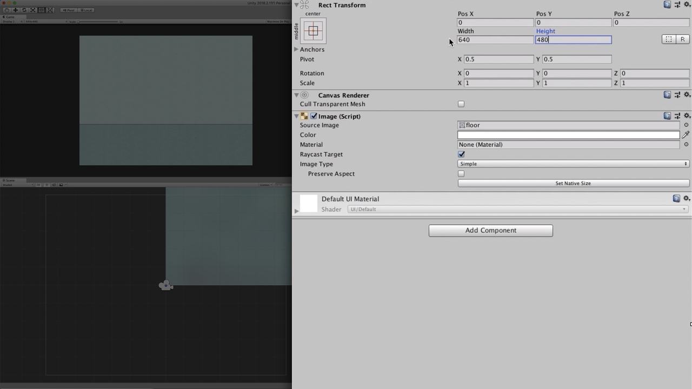Uncheck Raycast Target
Image resolution: width=692 pixels, height=389 pixels.
[461, 155]
